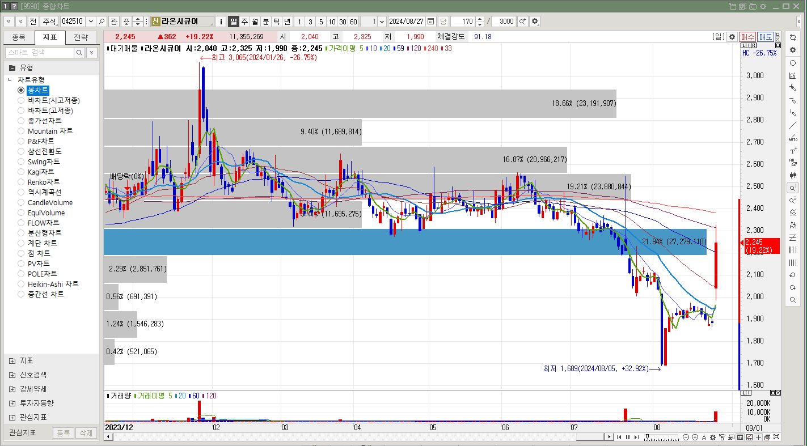
Task: Click the 170 bar count stepper arrows
Action: pyautogui.click(x=480, y=22)
